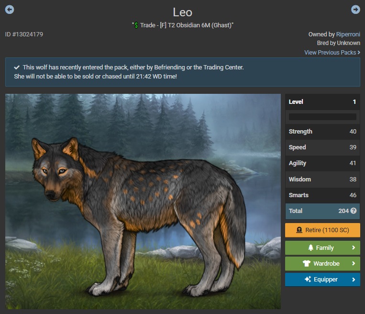Click the question mark beside Total 204
The width and height of the screenshot is (365, 314).
(x=354, y=211)
